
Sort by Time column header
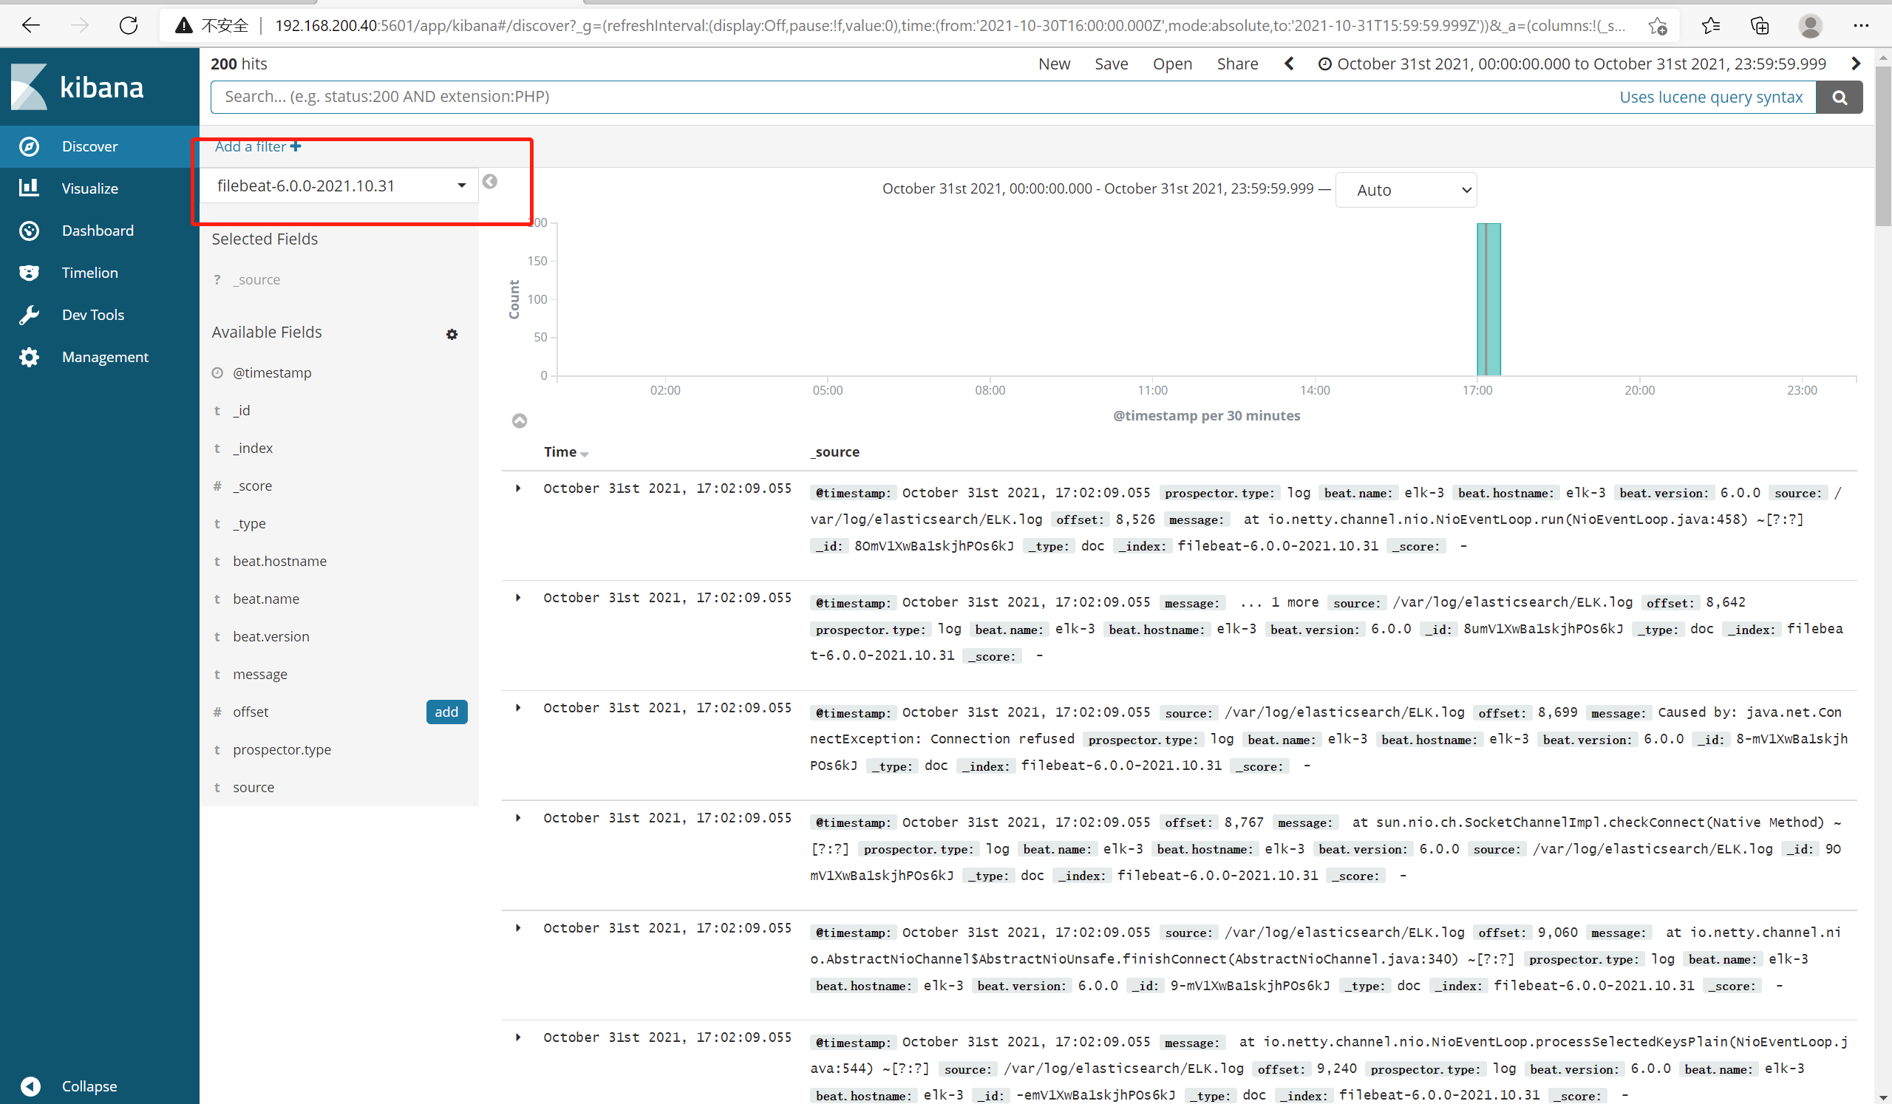click(x=566, y=452)
